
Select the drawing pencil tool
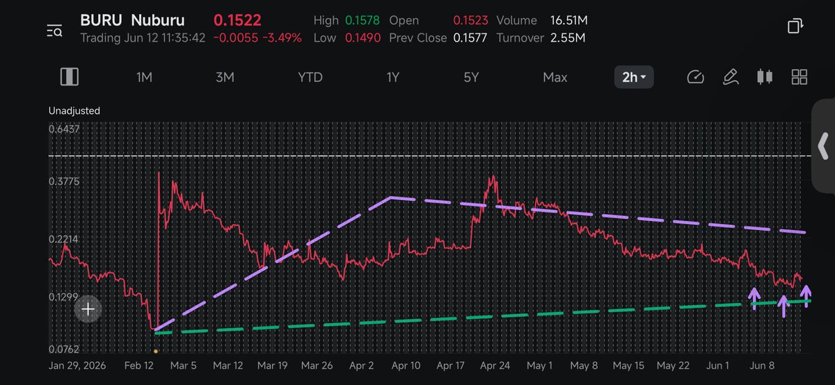click(730, 77)
